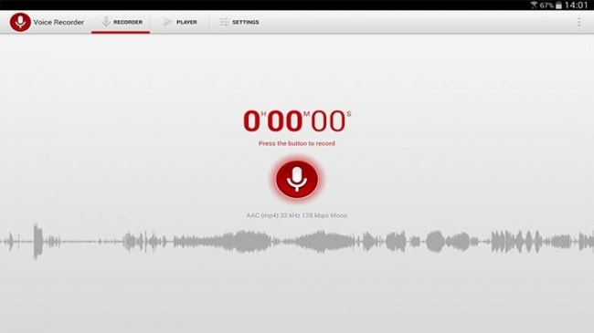This screenshot has width=594, height=333.
Task: Open the SETTINGS tab
Action: [239, 22]
